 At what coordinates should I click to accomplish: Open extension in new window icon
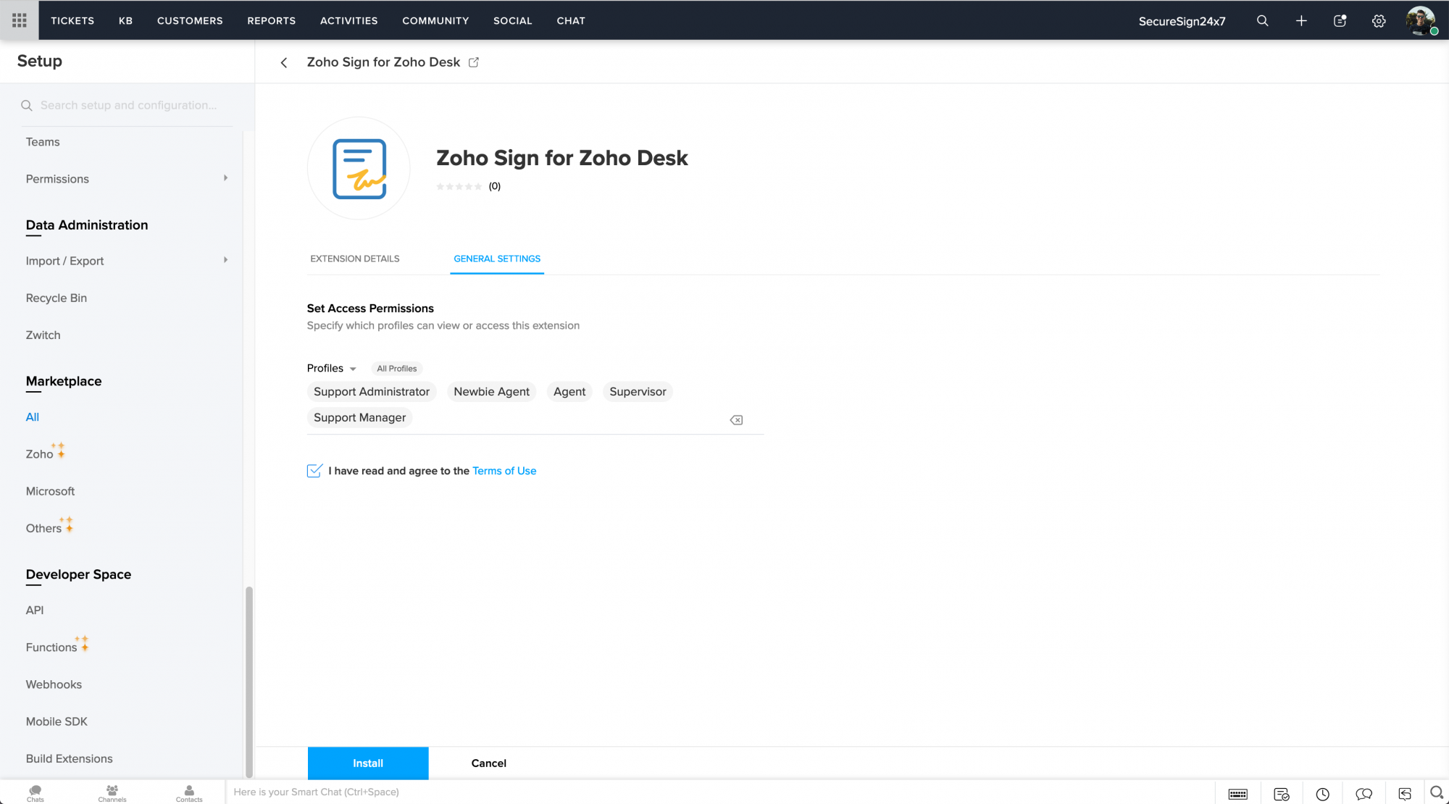coord(474,62)
